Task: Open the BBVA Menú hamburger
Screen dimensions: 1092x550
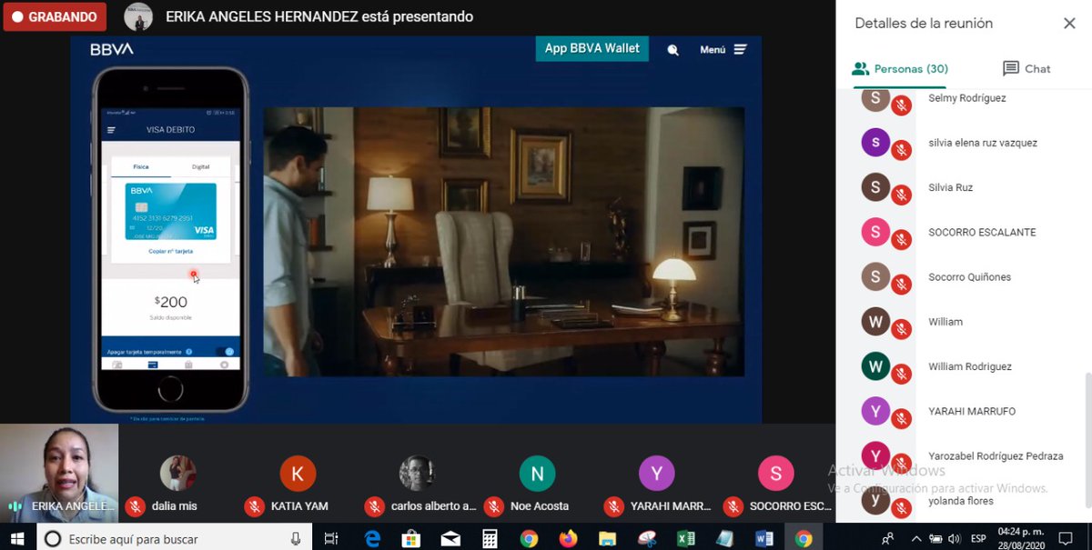Action: click(723, 50)
